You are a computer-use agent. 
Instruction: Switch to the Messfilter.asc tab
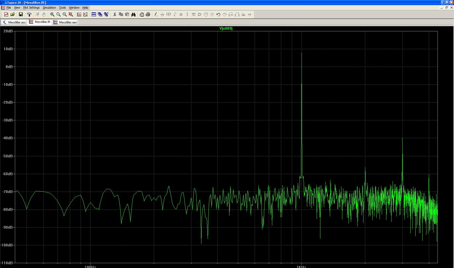14,22
